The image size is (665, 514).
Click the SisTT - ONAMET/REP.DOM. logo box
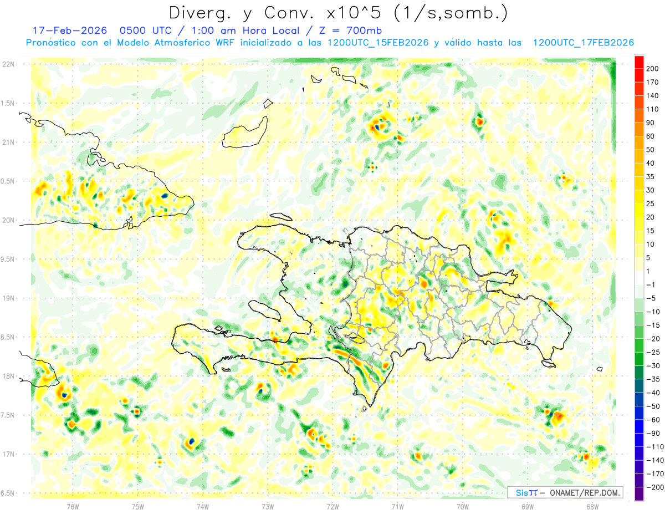(565, 492)
